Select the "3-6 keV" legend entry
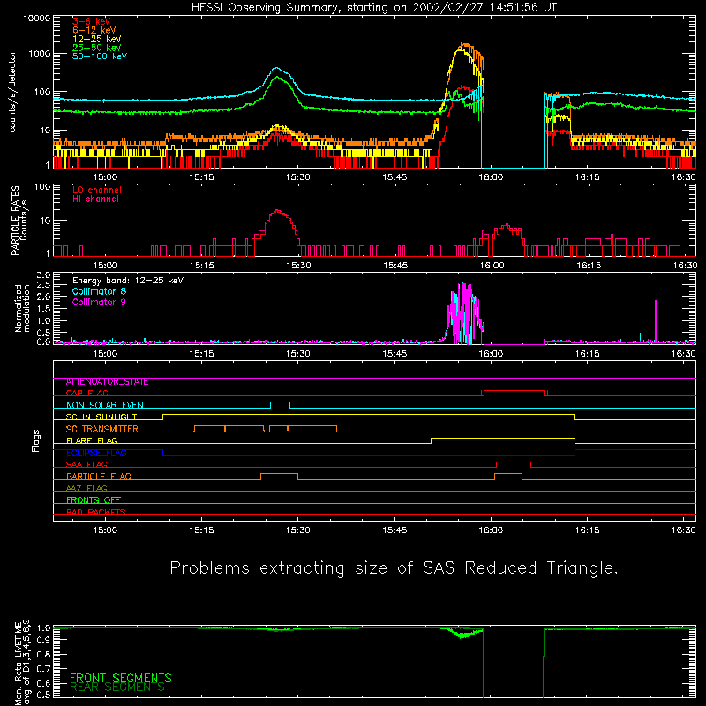 pyautogui.click(x=91, y=21)
